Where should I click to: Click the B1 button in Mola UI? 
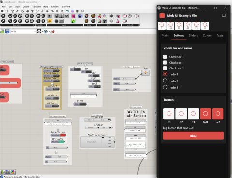tap(169, 114)
